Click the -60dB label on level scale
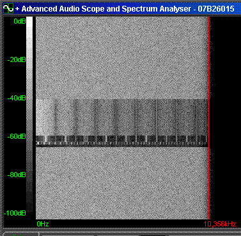Image resolution: width=241 pixels, height=236 pixels. pyautogui.click(x=17, y=136)
